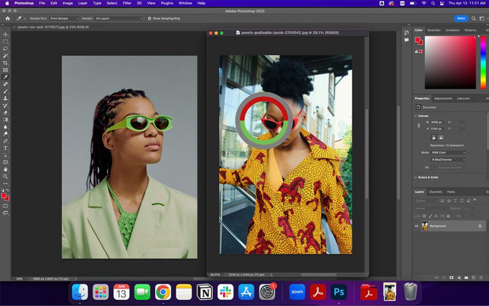489x306 pixels.
Task: Select the Clone Stamp tool
Action: coord(5,97)
